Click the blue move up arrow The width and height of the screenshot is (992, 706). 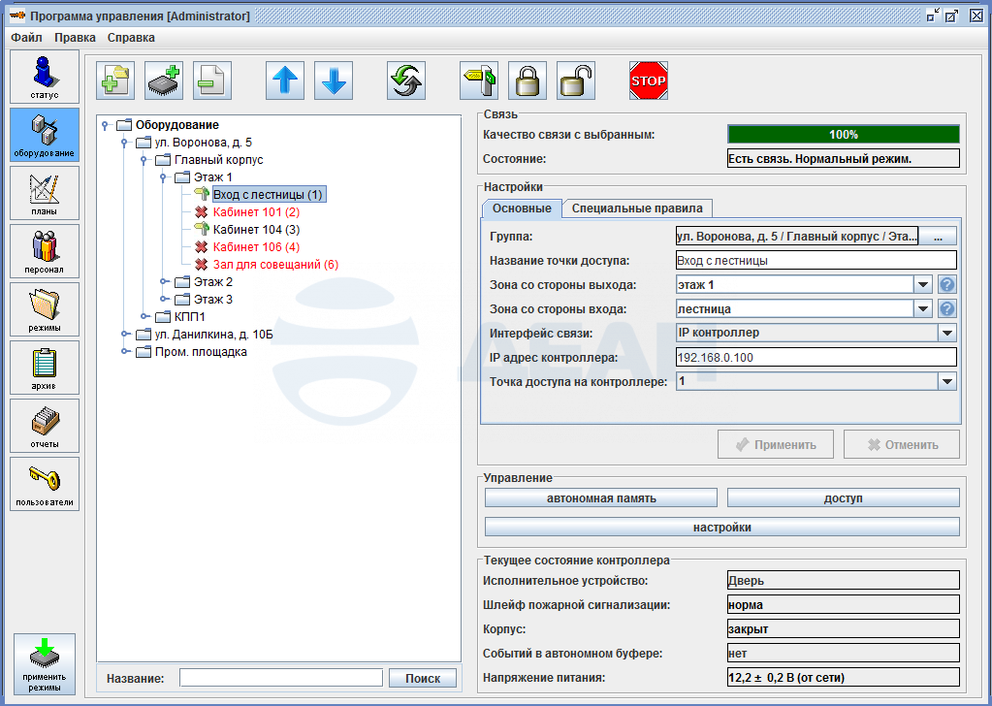click(x=285, y=81)
